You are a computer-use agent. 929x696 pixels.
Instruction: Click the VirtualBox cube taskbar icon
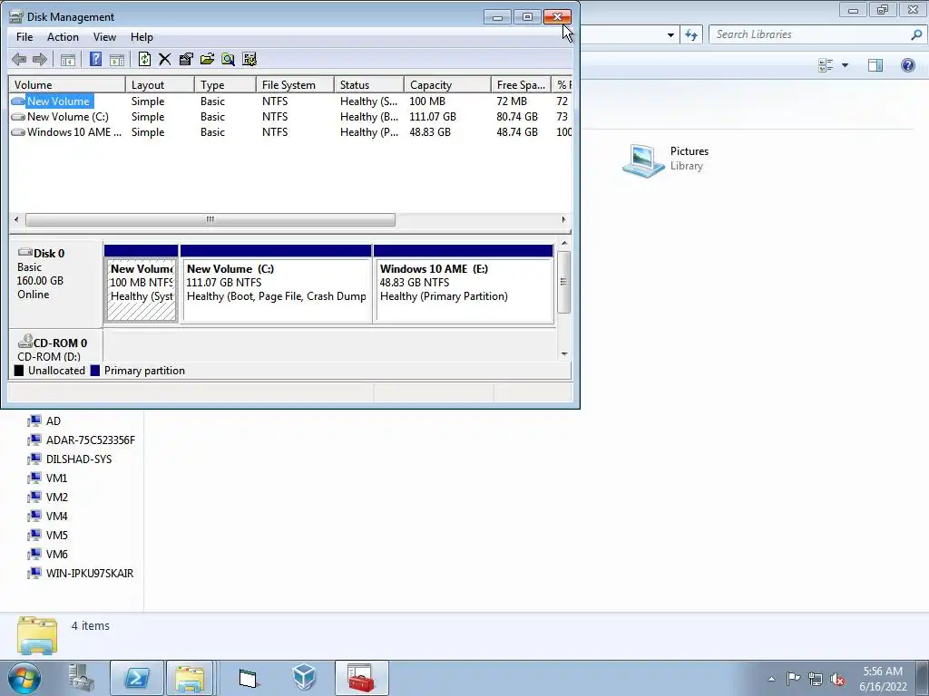tap(304, 678)
